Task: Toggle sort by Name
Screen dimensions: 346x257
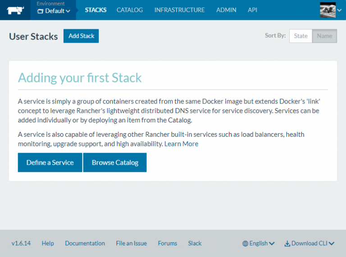Action: [324, 36]
